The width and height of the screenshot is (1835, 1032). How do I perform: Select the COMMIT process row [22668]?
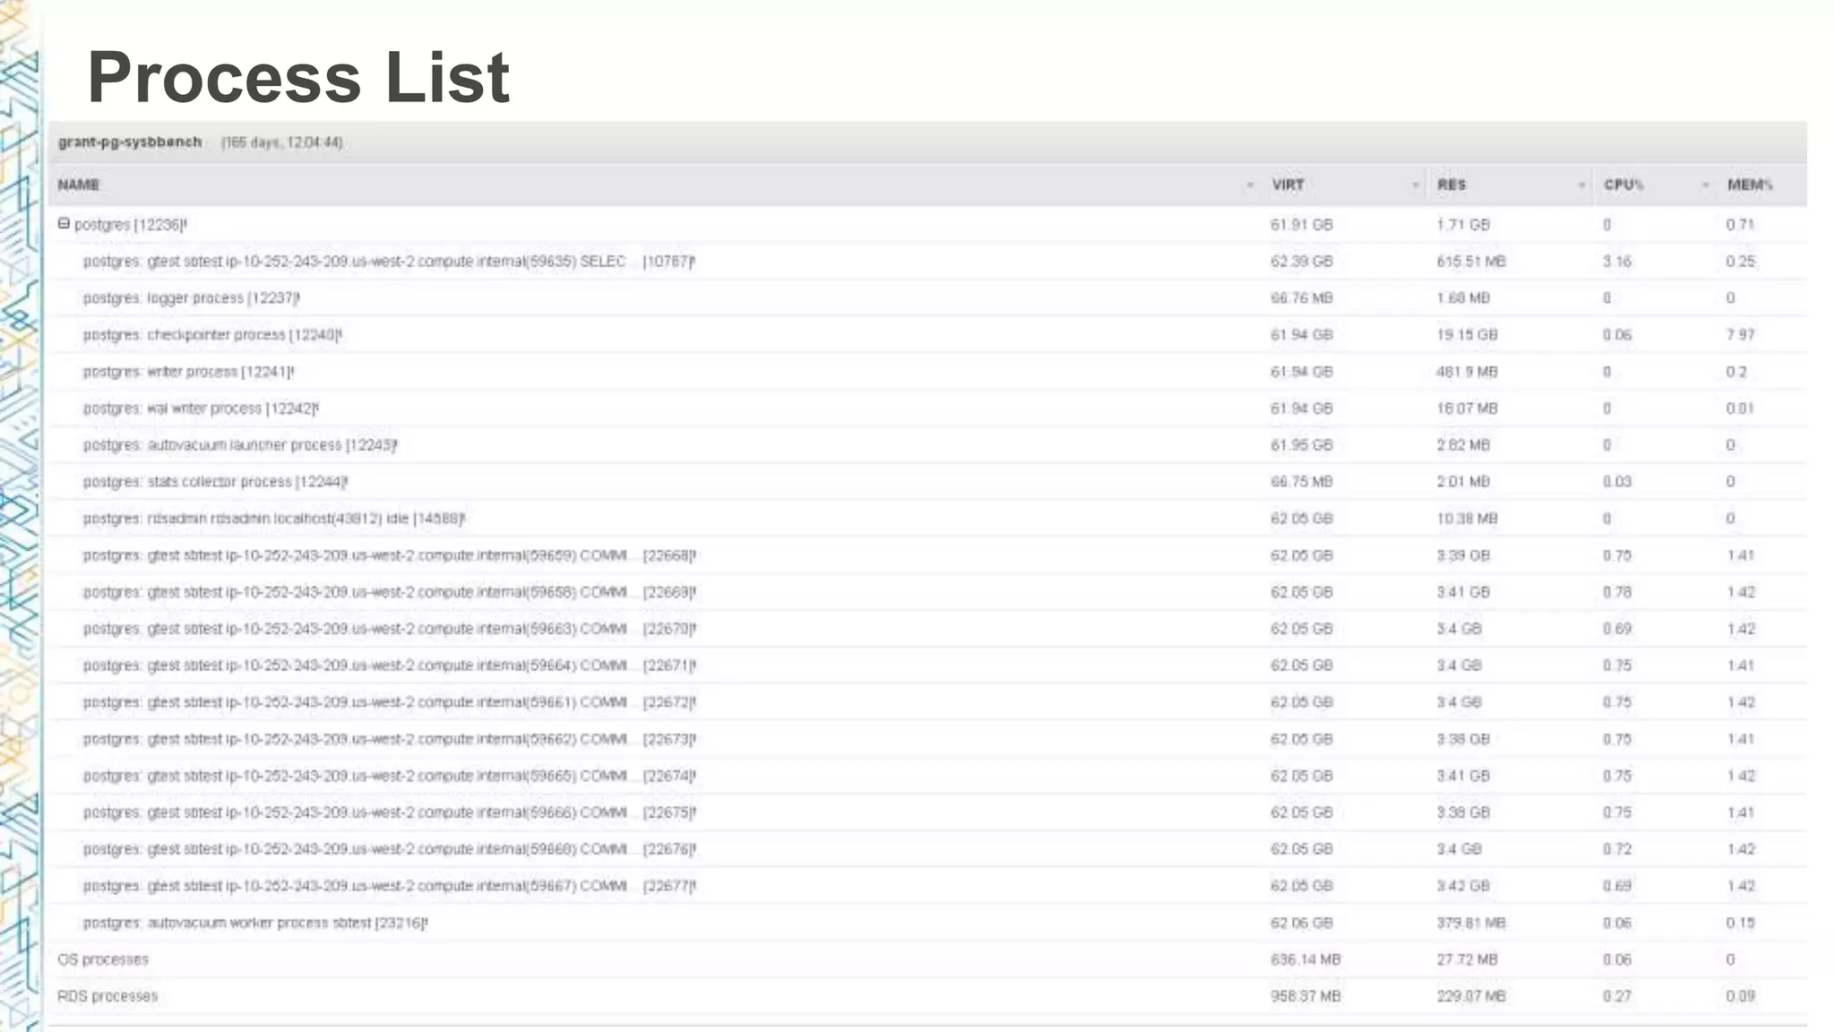pos(928,555)
